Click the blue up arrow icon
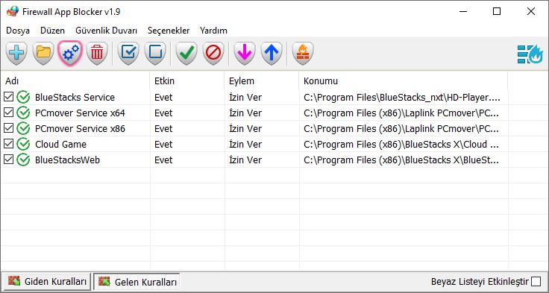Viewport: 549px width, 293px height. [x=272, y=53]
